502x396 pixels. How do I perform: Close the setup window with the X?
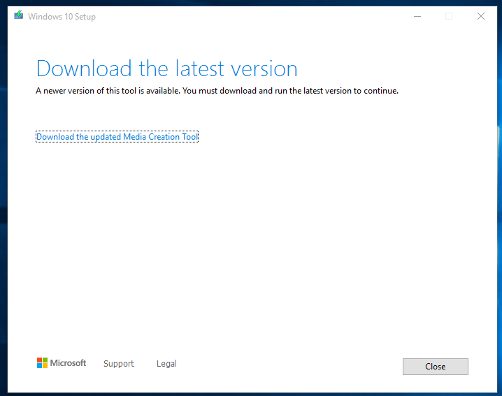[480, 16]
